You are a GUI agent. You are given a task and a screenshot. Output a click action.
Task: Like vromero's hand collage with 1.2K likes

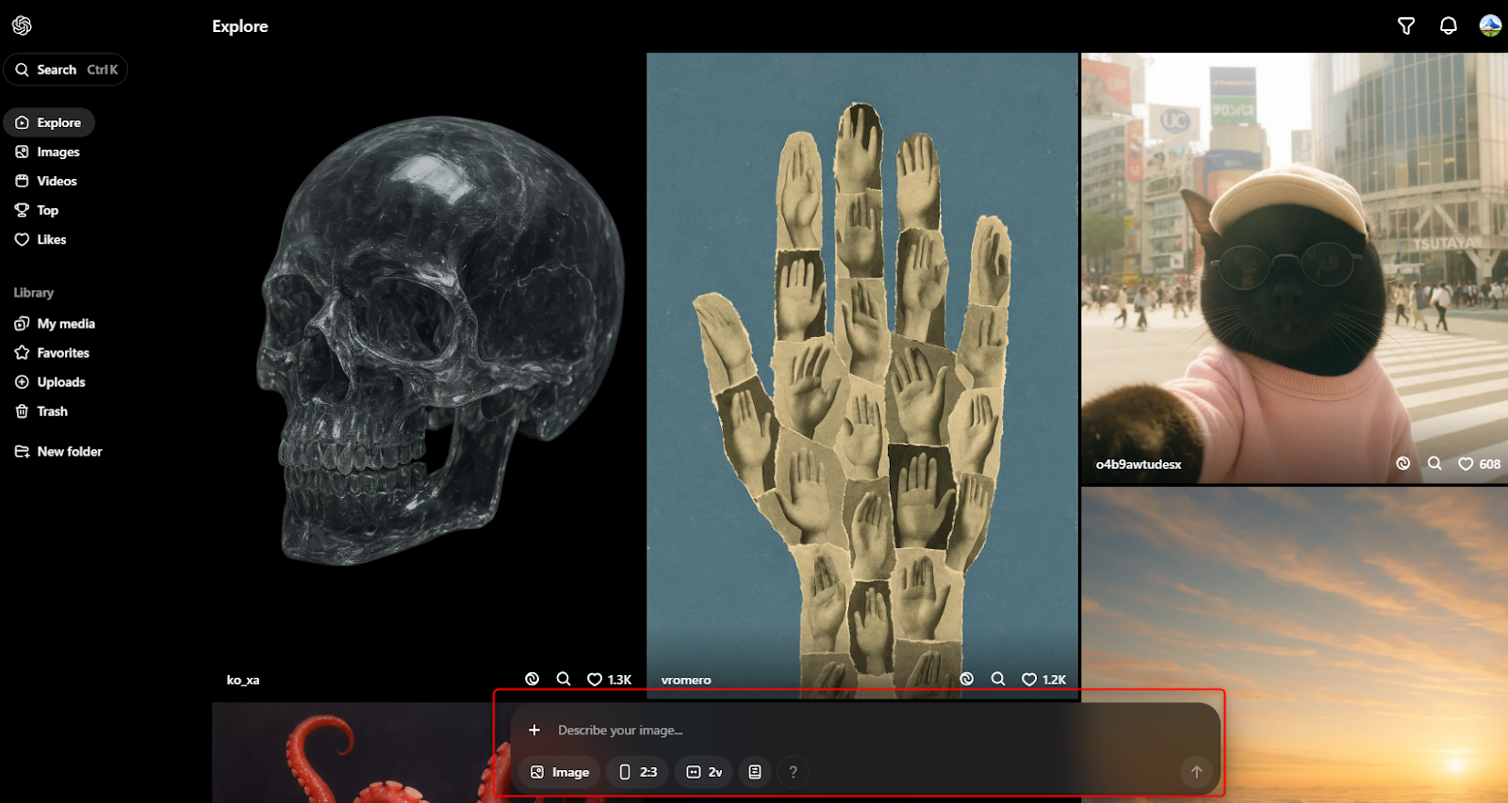click(1029, 679)
